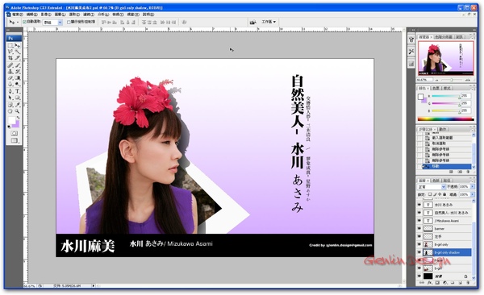Screen dimensions: 484x295
Task: Select the Move tool in toolbox
Action: (x=18, y=46)
